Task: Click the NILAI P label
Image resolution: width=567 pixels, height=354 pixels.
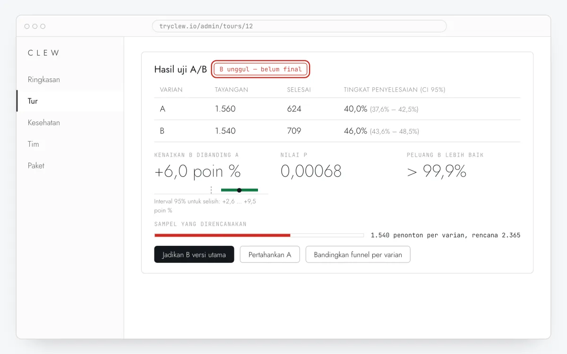Action: tap(294, 155)
